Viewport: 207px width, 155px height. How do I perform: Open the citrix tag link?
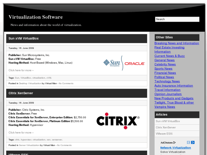pyautogui.click(x=17, y=140)
